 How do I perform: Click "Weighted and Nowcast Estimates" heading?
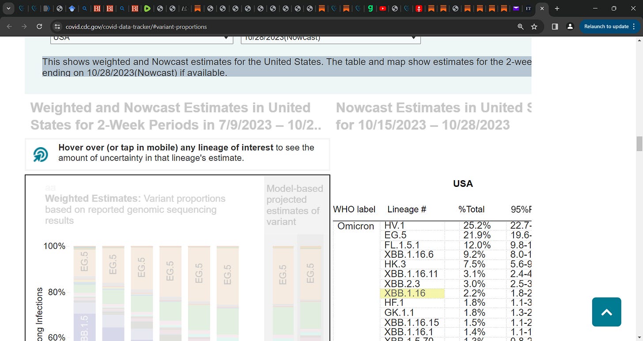coord(176,116)
